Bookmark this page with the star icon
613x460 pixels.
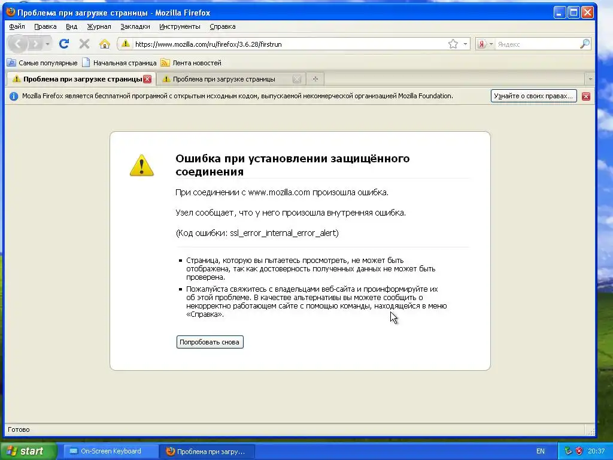pos(453,44)
